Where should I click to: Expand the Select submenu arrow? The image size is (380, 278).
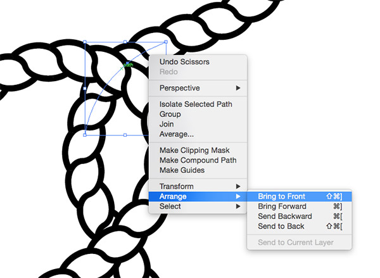pyautogui.click(x=238, y=206)
